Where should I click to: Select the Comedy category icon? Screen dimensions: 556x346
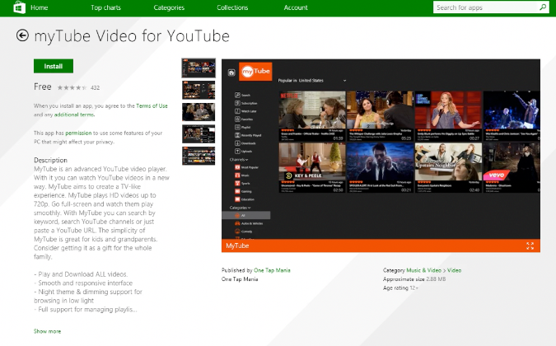[x=237, y=231]
